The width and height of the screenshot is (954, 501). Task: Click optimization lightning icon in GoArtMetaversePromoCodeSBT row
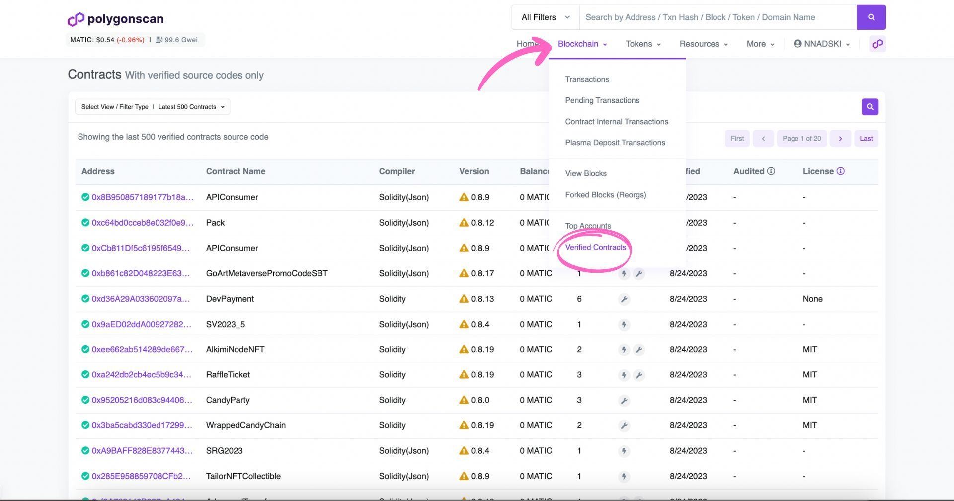(x=624, y=274)
